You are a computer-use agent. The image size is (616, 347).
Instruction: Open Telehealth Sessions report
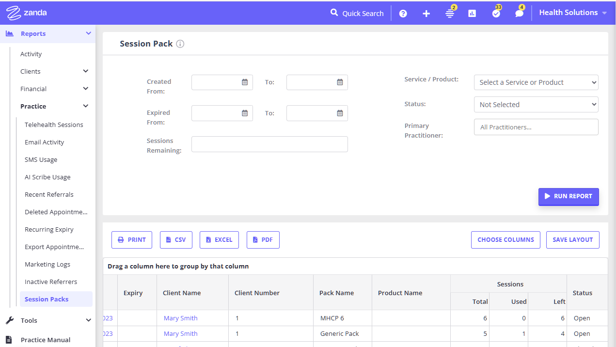54,125
